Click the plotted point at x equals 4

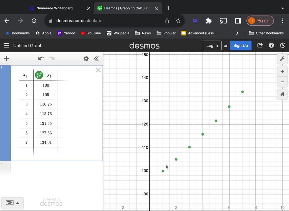click(x=203, y=134)
